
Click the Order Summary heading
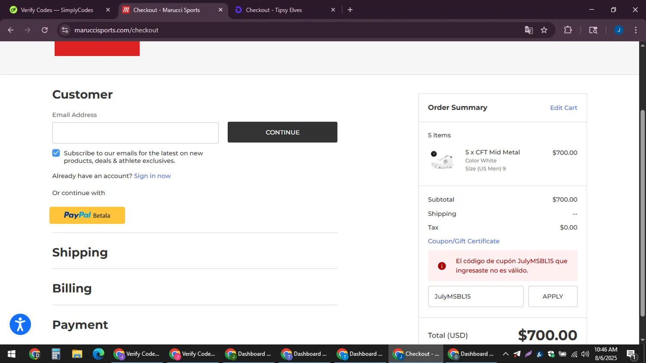(458, 108)
